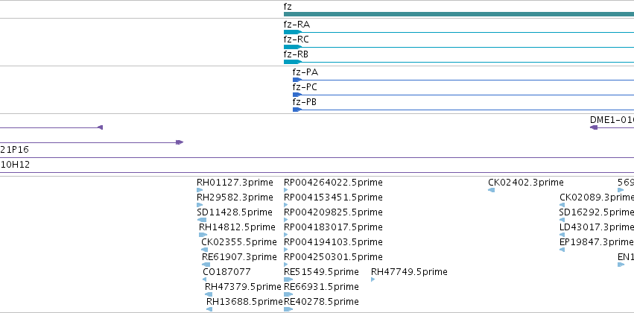The image size is (634, 313).
Task: Click the 10H12 purple clone line
Action: tap(317, 173)
